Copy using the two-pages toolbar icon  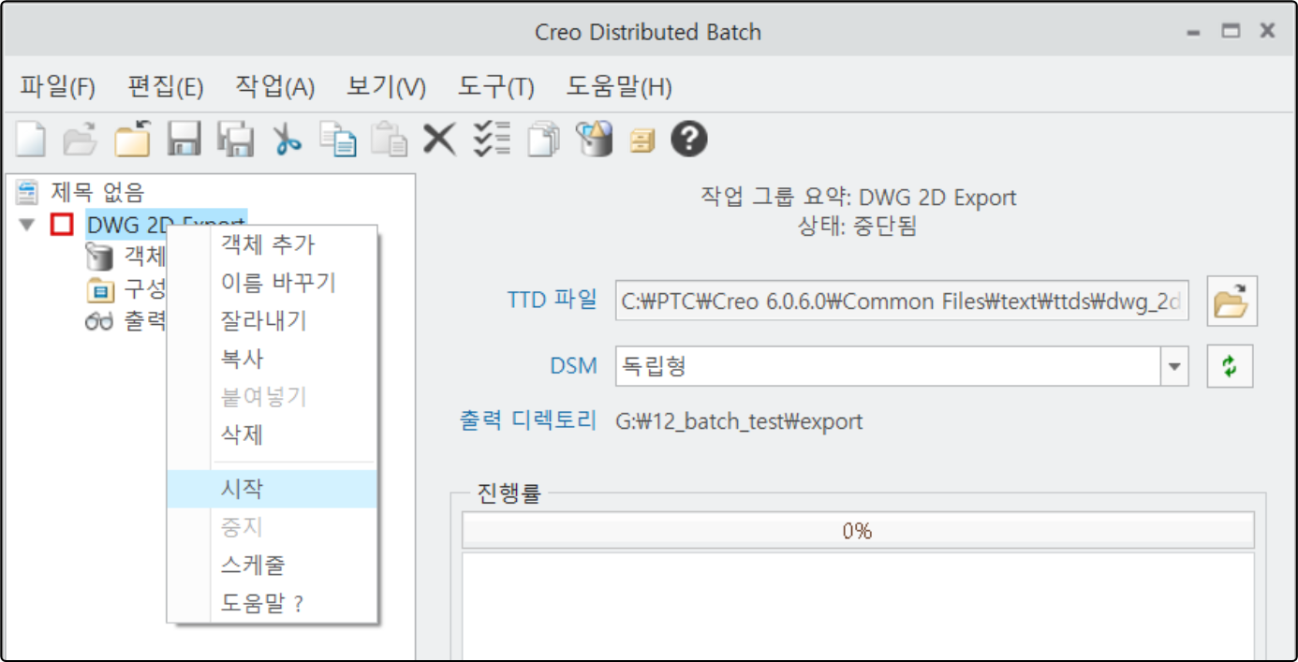click(338, 140)
